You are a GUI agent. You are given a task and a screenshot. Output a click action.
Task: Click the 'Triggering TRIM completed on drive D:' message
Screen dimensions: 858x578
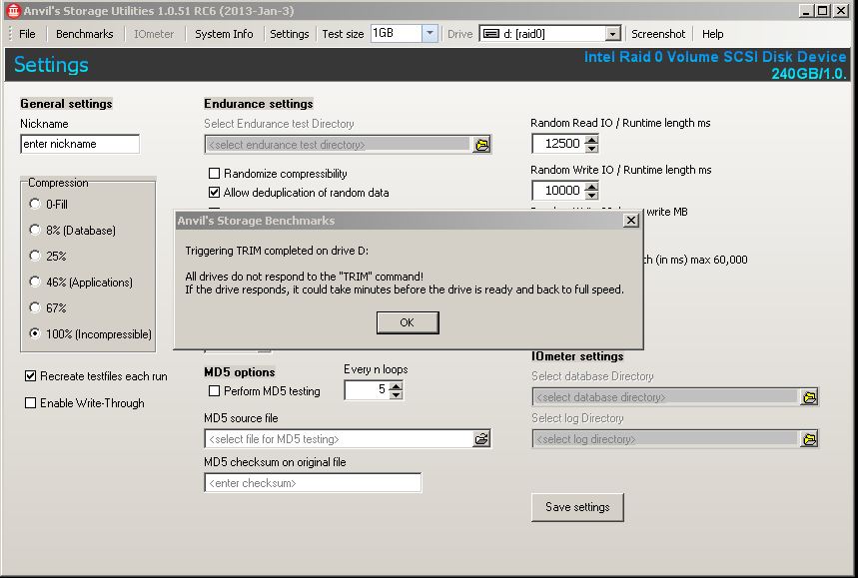pyautogui.click(x=277, y=251)
